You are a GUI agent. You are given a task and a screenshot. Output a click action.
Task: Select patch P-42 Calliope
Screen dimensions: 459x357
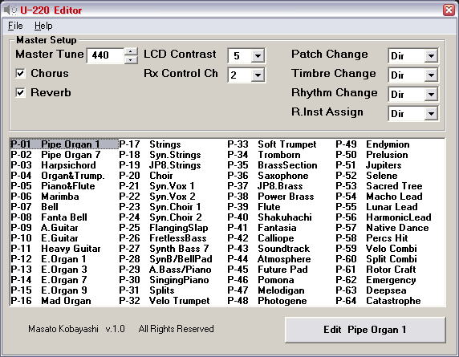click(x=281, y=238)
